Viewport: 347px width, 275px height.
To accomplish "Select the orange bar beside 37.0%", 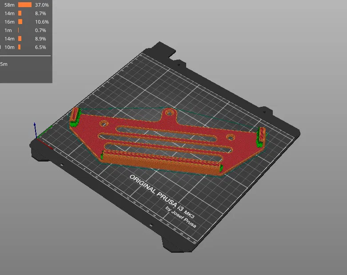I will pos(25,5).
